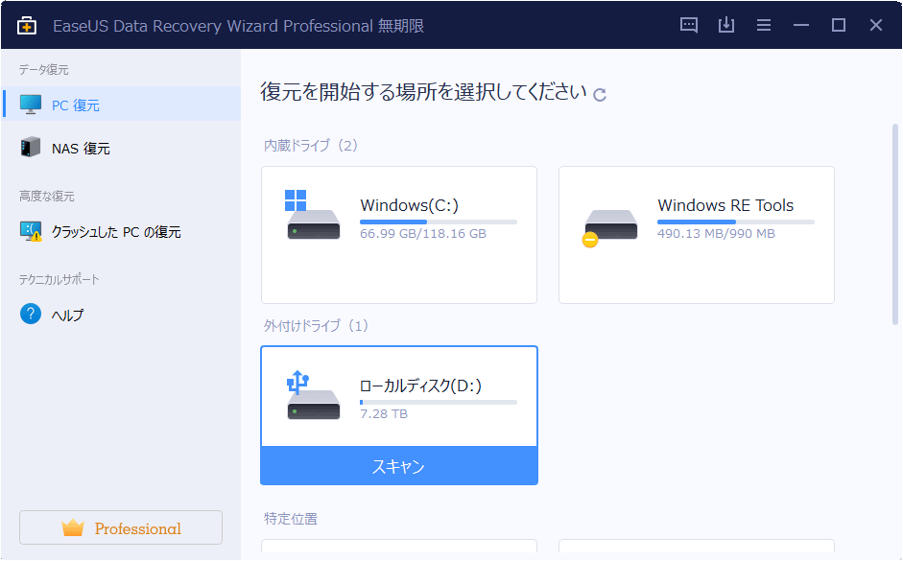
Task: Select PC 復元 in the sidebar
Action: point(121,105)
